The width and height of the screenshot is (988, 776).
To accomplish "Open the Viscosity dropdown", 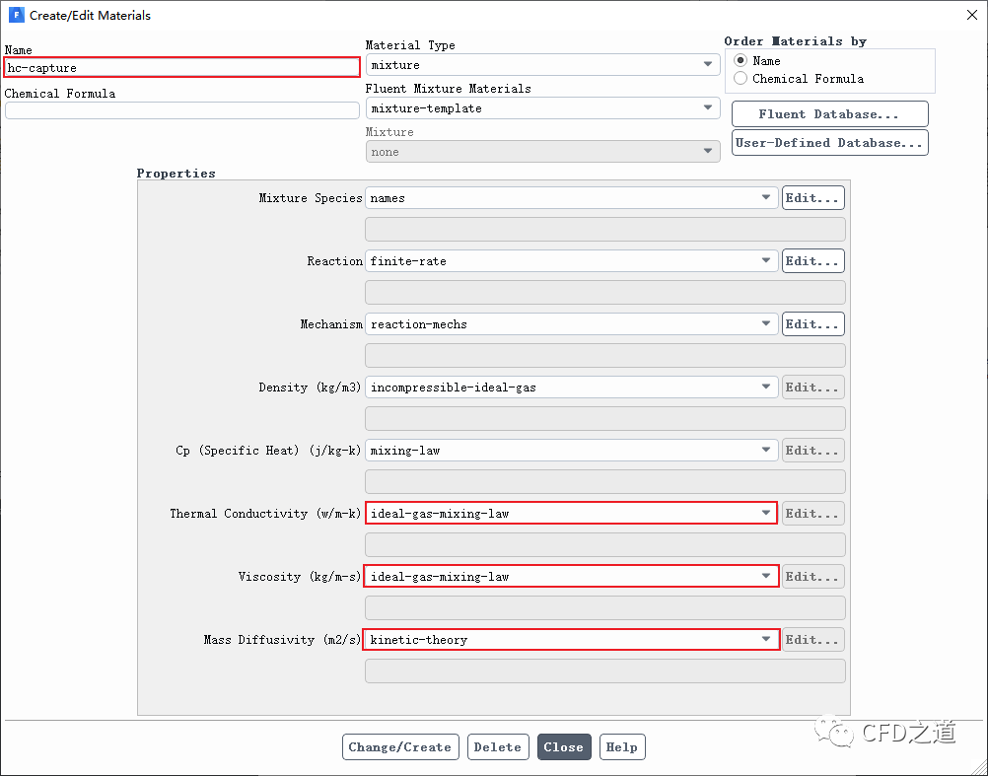I will [x=571, y=577].
